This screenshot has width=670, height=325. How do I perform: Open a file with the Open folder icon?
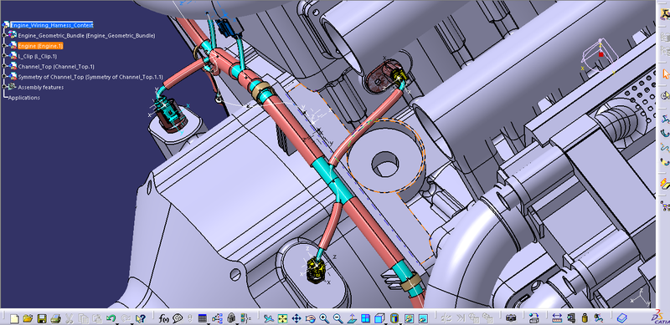[28, 318]
